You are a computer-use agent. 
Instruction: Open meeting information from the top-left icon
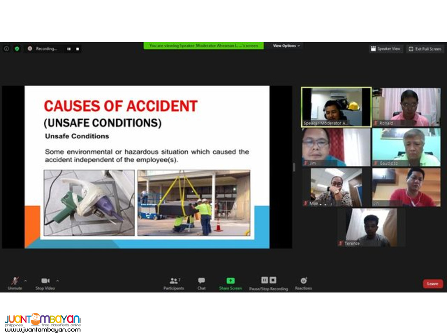coord(6,48)
